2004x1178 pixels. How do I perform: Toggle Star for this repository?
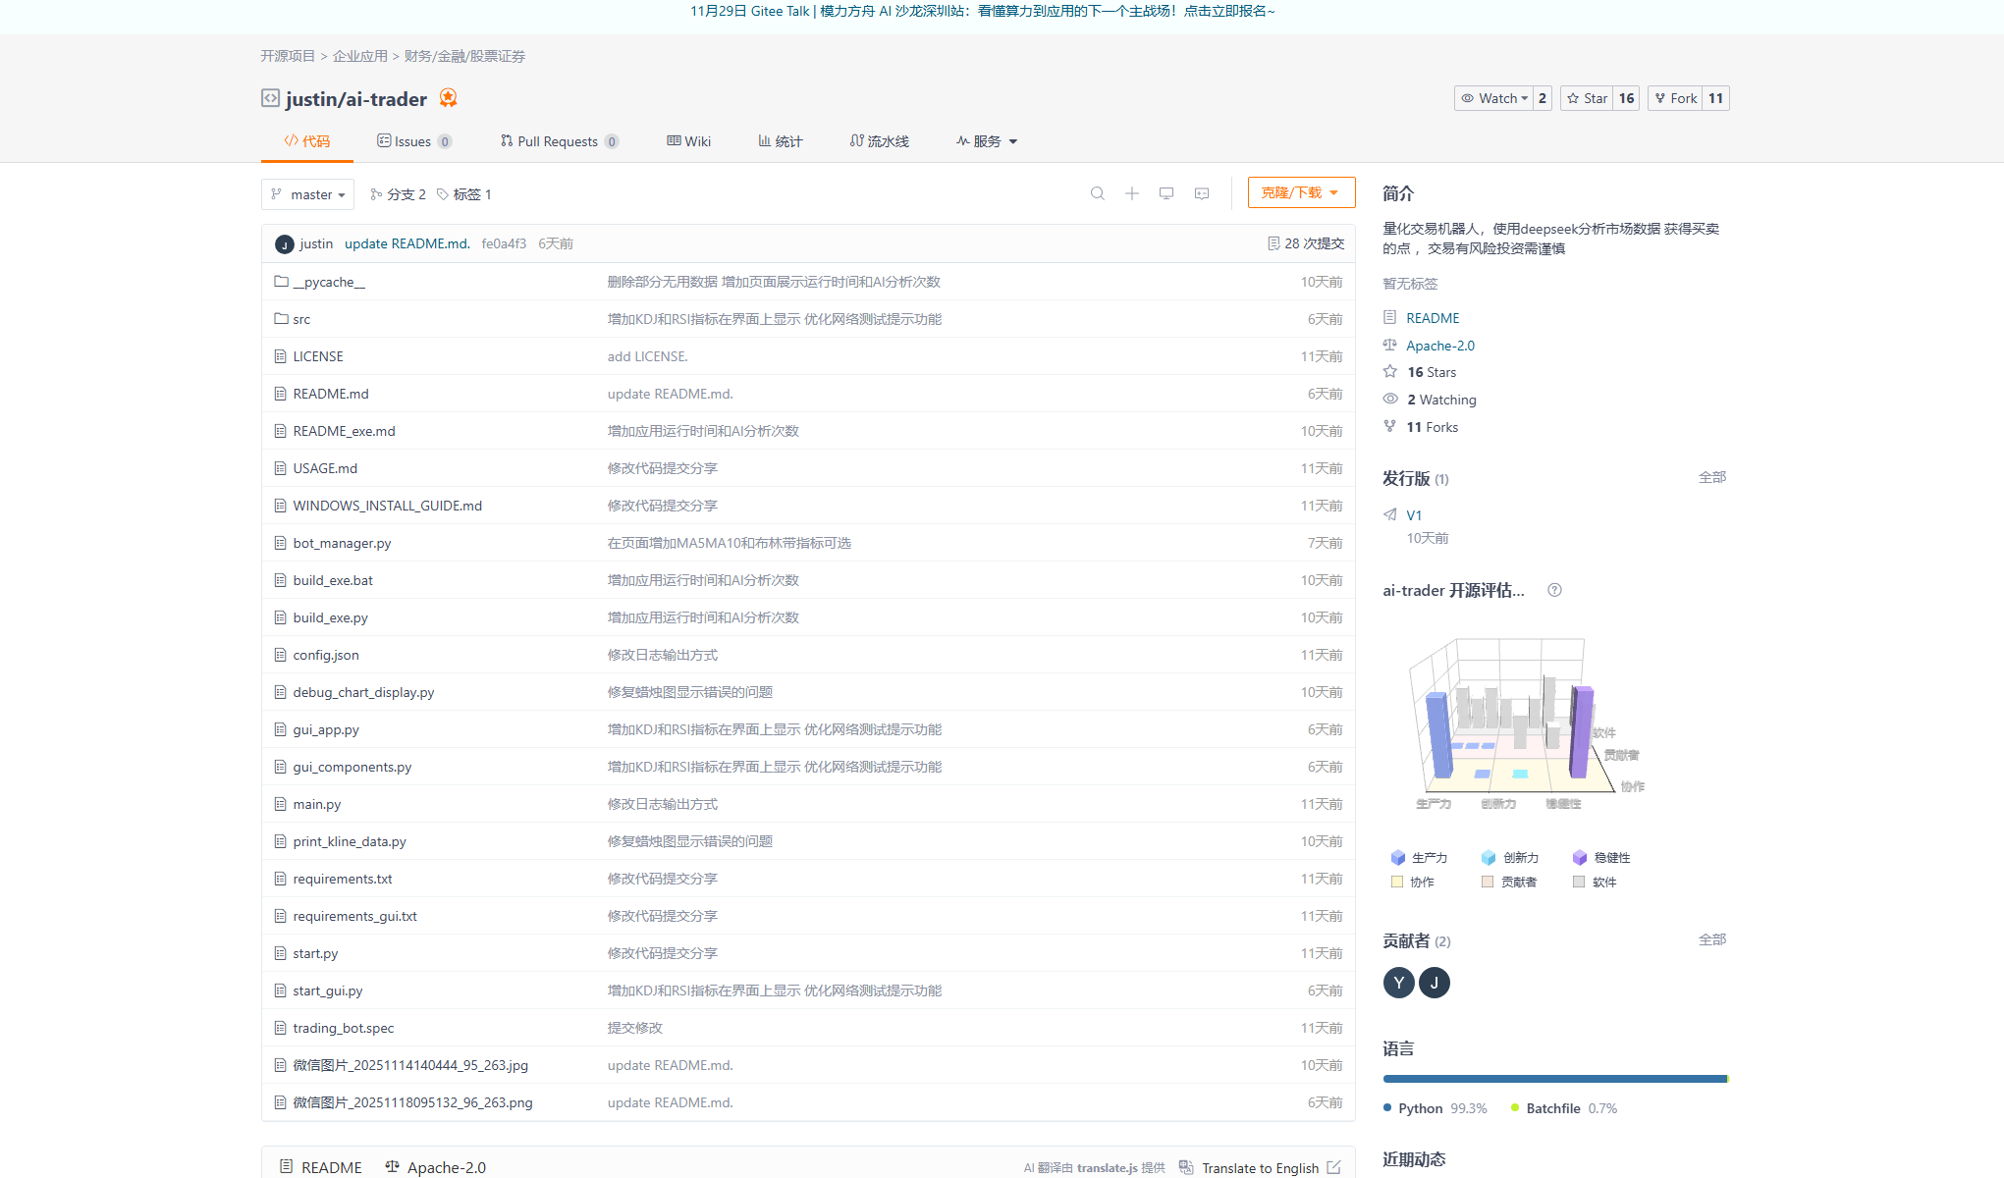click(x=1586, y=98)
